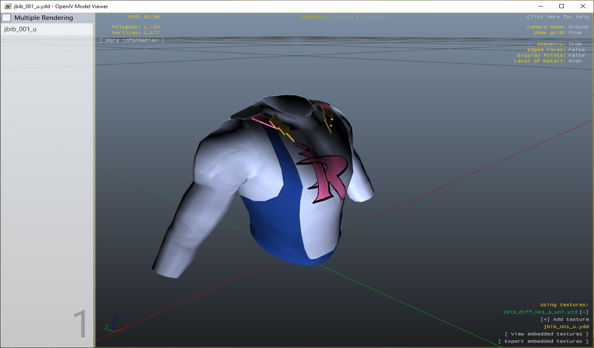Toggle the Geometry True display option

pos(575,44)
